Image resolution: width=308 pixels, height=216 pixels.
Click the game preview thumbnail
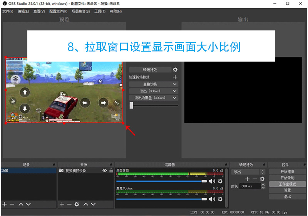click(64, 90)
